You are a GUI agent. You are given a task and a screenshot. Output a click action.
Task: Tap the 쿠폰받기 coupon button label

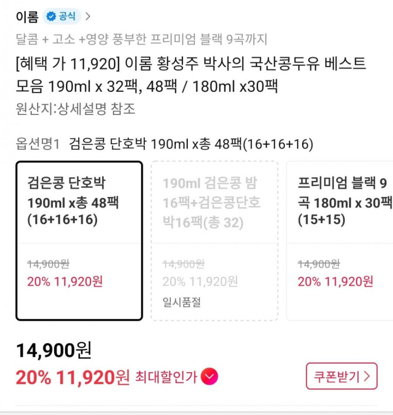tap(337, 376)
